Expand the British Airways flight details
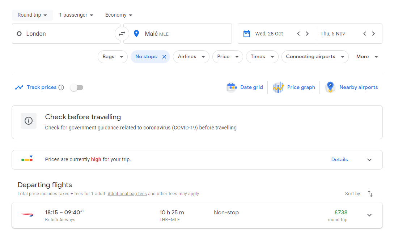 pyautogui.click(x=369, y=215)
